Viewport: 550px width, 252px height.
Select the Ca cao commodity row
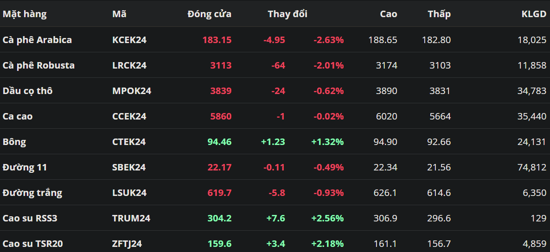18,116
